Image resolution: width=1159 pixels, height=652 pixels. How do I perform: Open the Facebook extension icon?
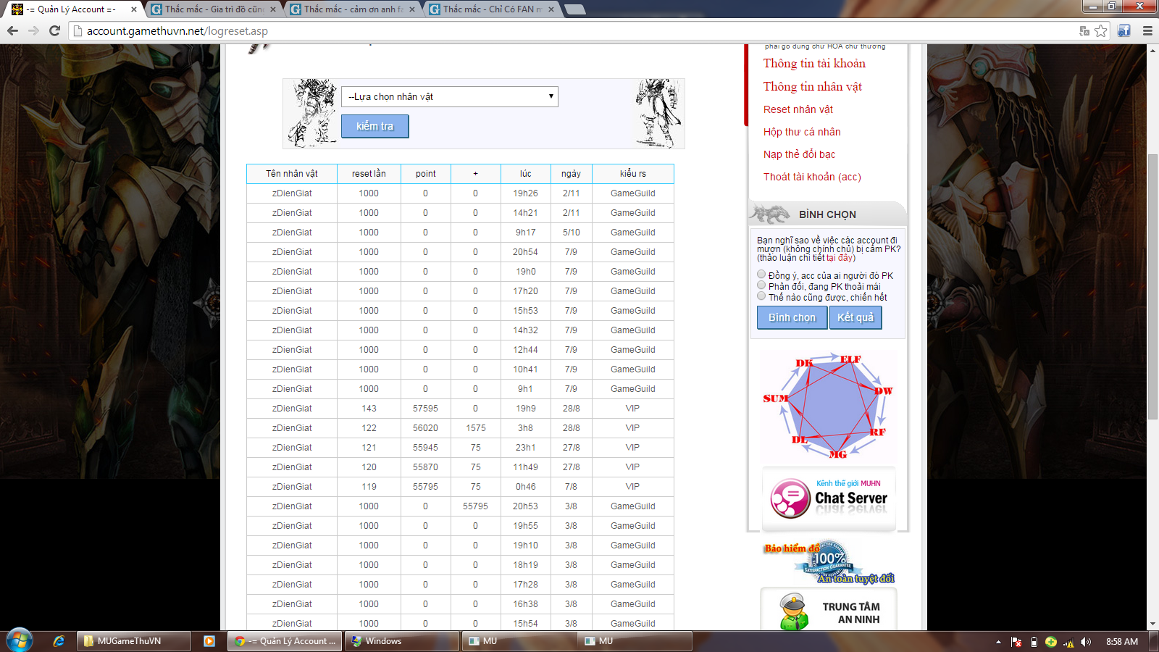pos(1124,30)
